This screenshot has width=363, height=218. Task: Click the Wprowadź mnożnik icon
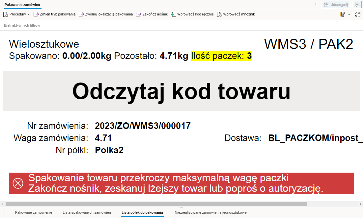coord(219,14)
